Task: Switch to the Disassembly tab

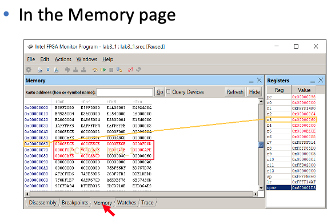Action: tap(43, 203)
